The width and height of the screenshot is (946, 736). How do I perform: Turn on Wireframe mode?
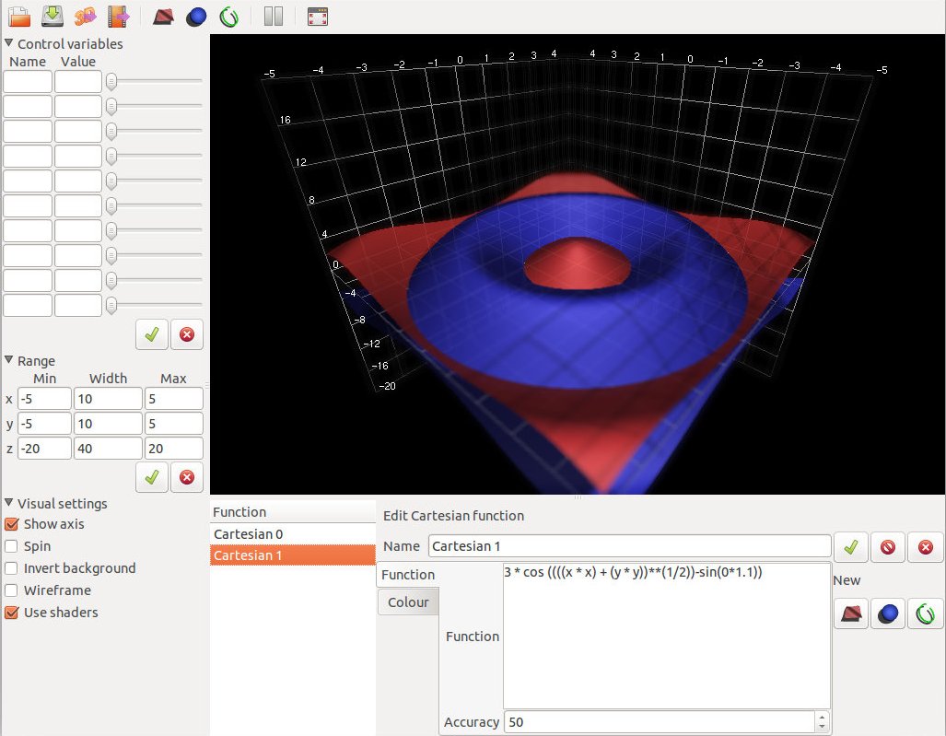click(11, 590)
